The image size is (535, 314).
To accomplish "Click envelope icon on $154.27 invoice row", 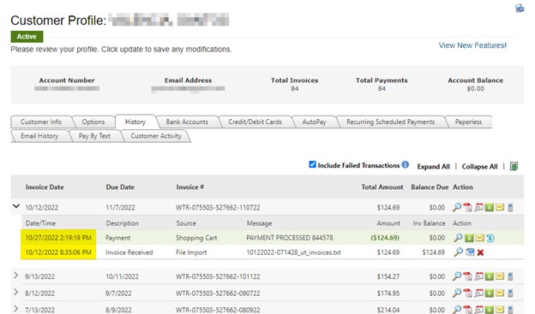I will click(500, 276).
